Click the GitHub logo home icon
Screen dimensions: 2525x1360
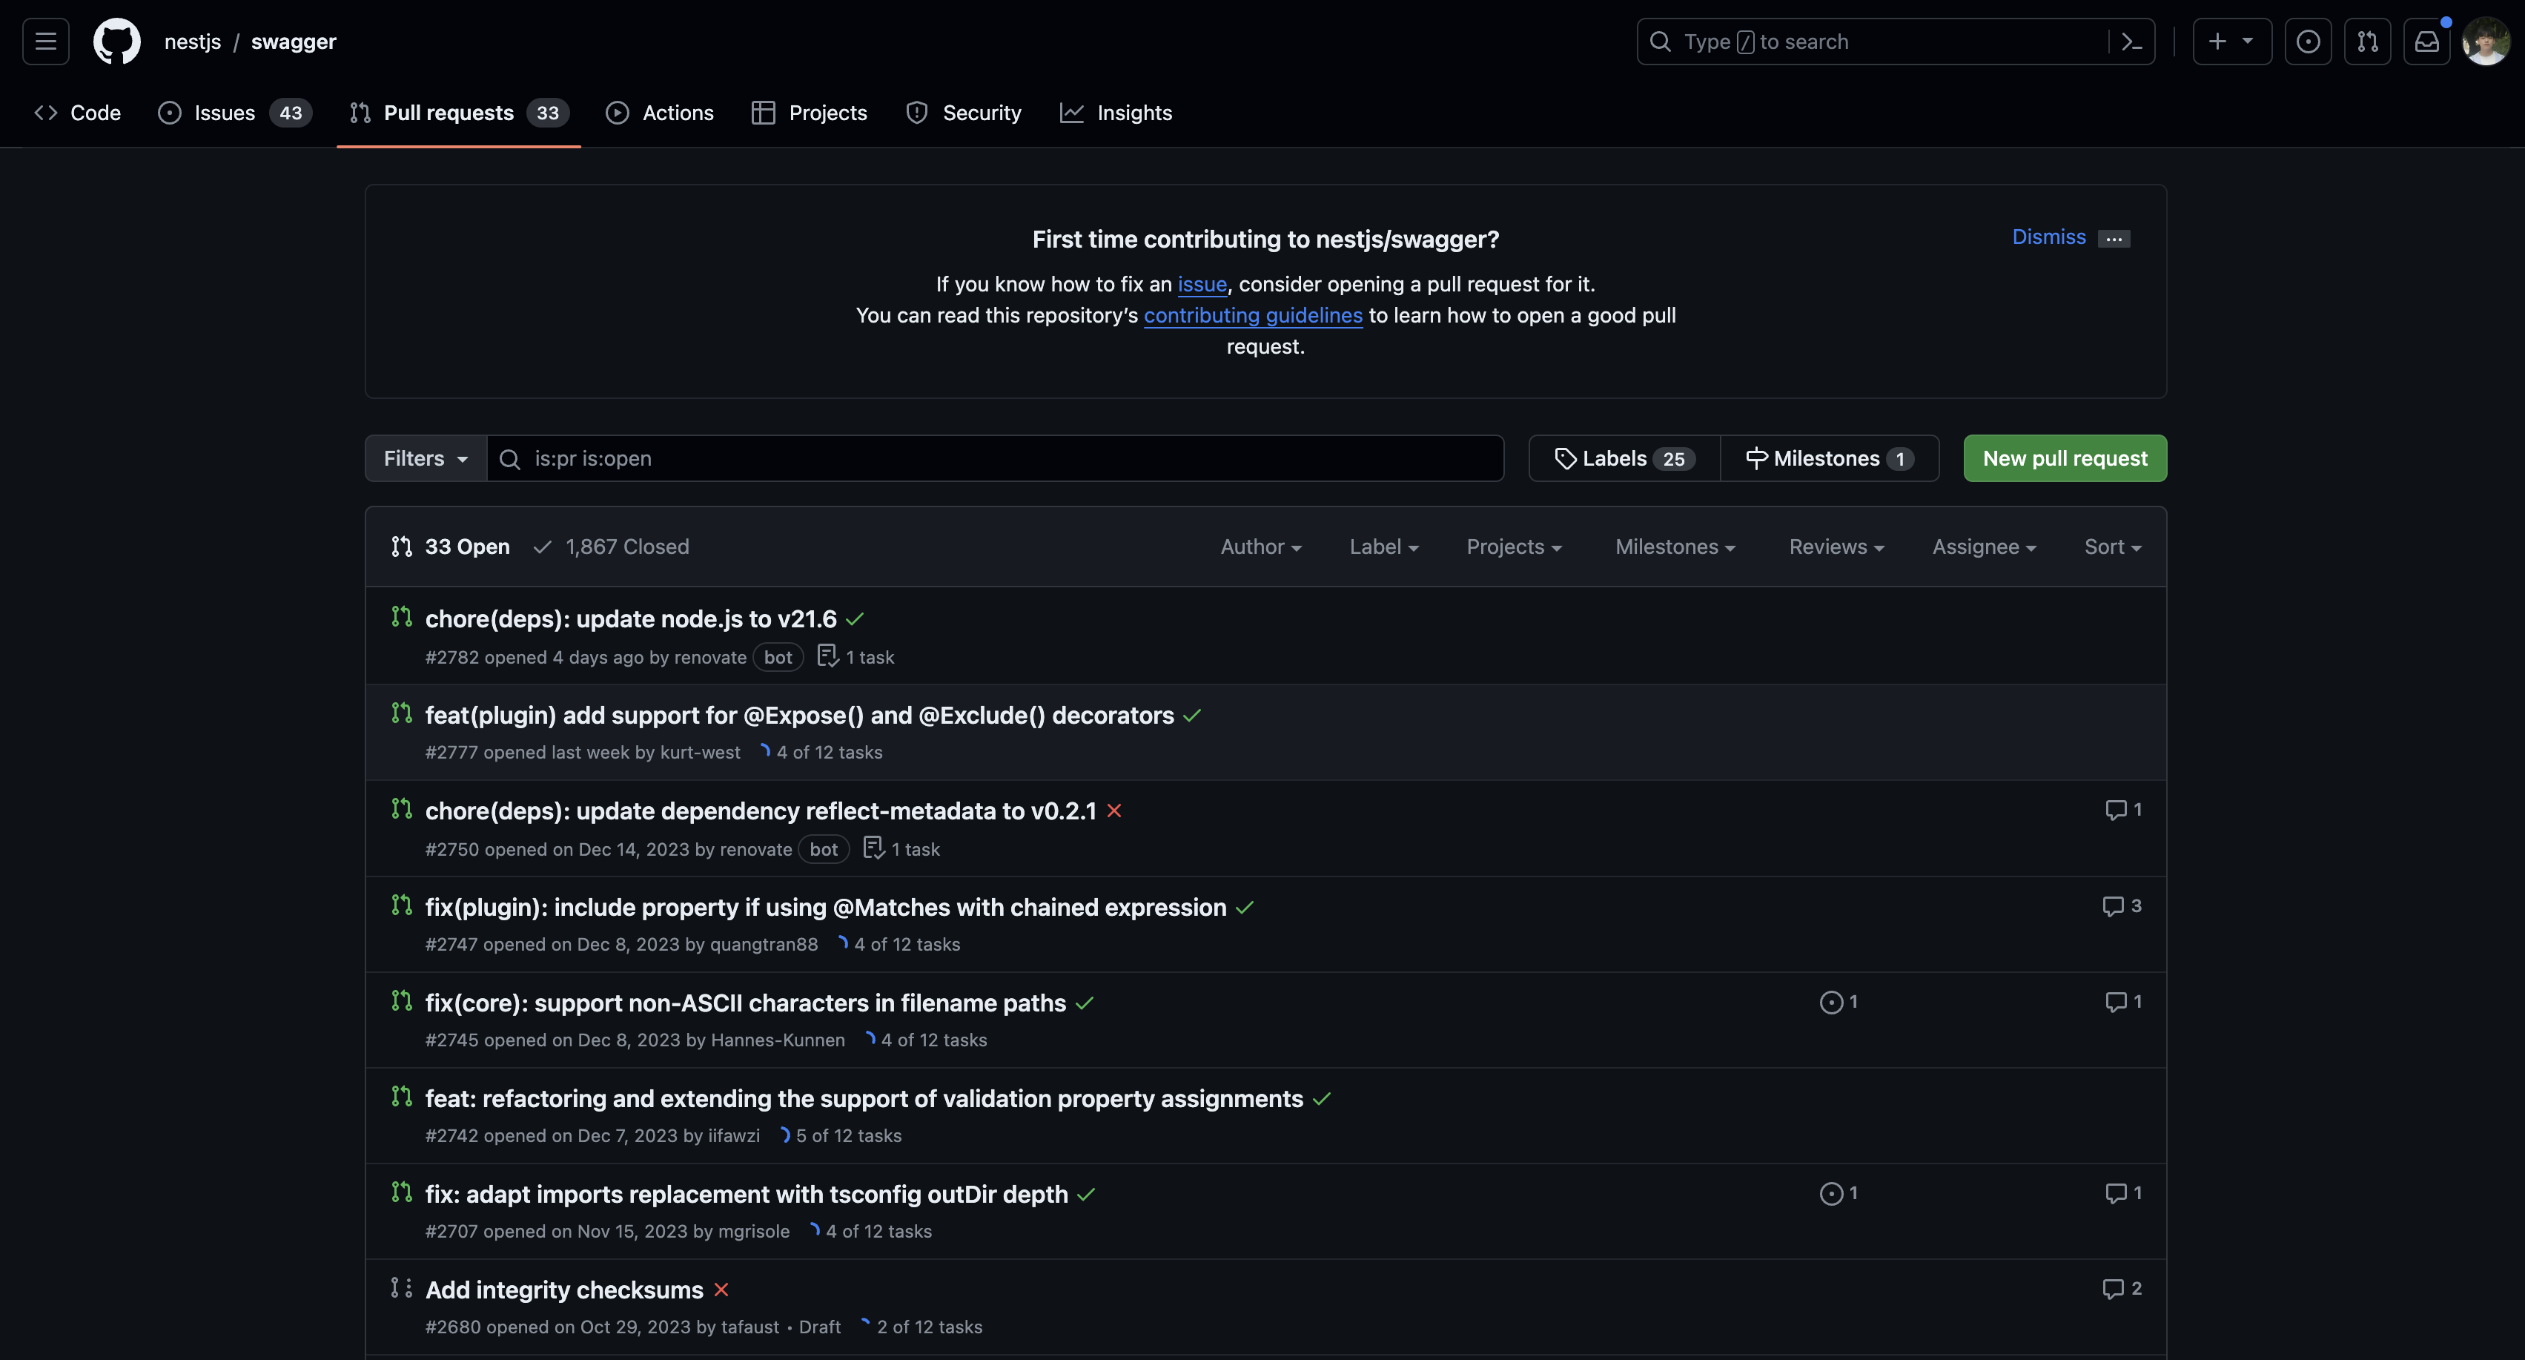[116, 42]
